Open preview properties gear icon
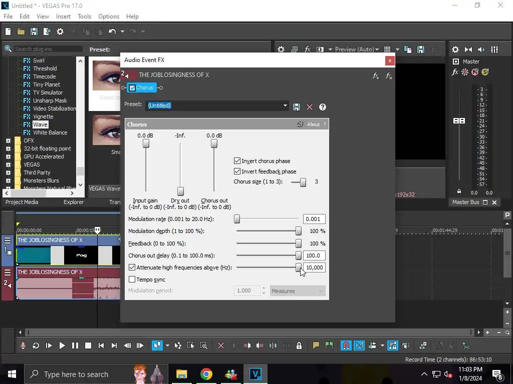513x384 pixels. [281, 49]
